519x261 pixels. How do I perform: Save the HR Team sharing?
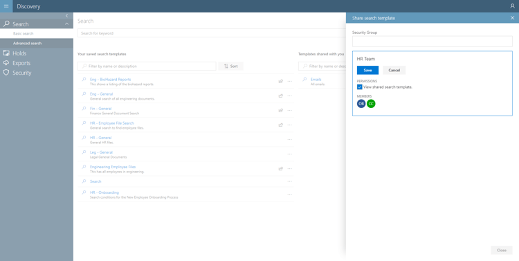point(367,70)
